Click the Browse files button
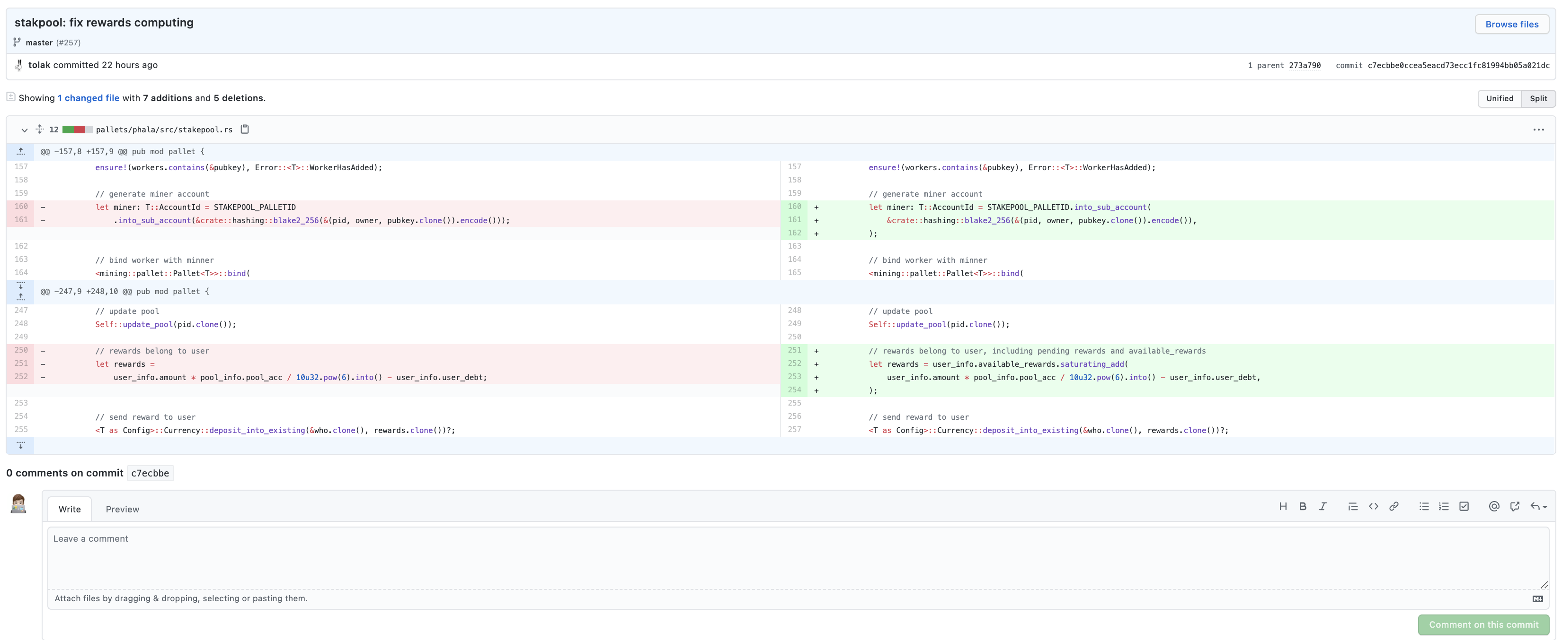 pos(1511,24)
